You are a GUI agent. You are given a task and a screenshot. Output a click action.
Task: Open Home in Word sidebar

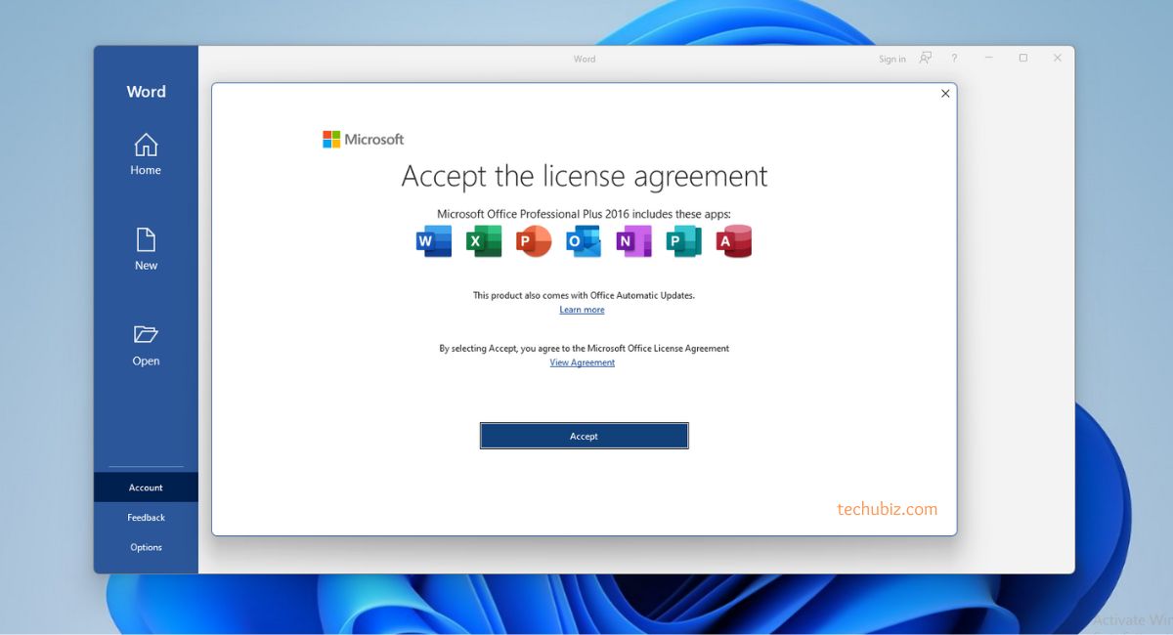click(146, 154)
